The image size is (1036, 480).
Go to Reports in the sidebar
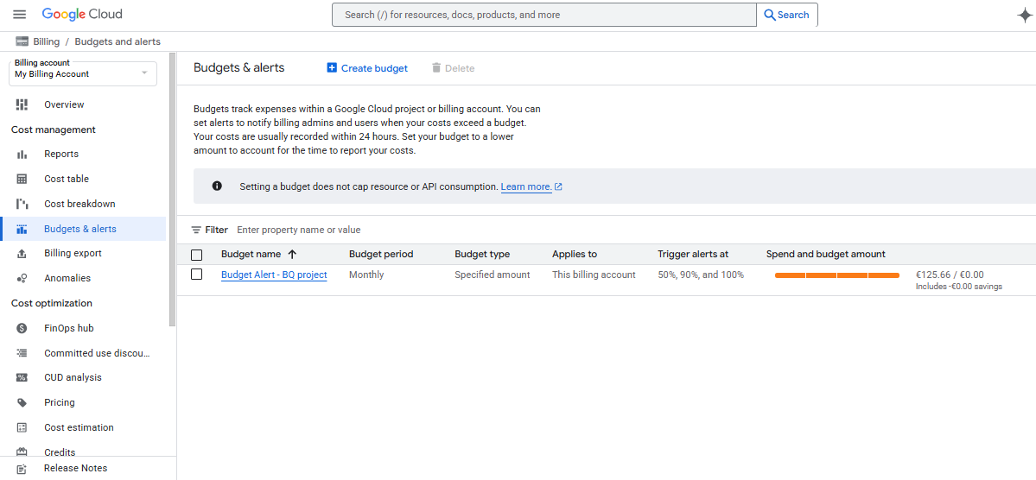click(61, 154)
